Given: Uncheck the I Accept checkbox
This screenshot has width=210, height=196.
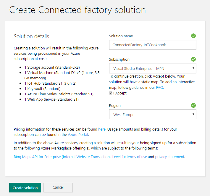Looking at the screenshot, I should click(111, 93).
